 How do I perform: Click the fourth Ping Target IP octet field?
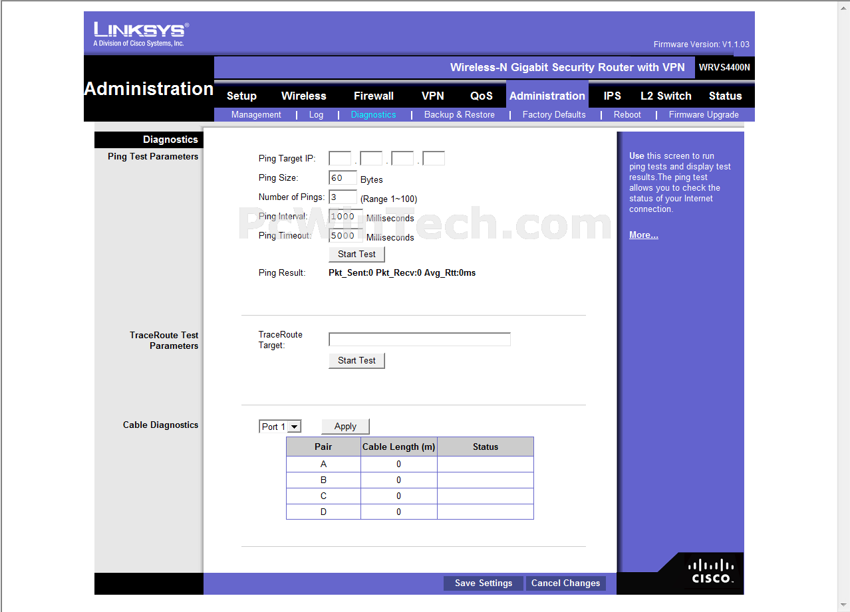(434, 158)
